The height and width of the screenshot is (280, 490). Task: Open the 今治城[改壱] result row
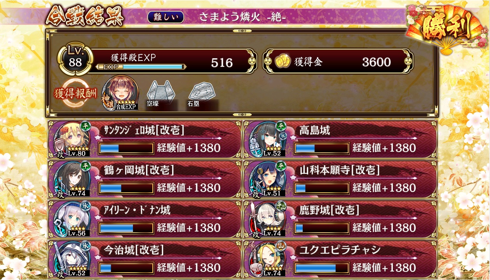145,259
